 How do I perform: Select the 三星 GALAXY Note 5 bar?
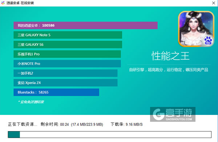(68, 35)
